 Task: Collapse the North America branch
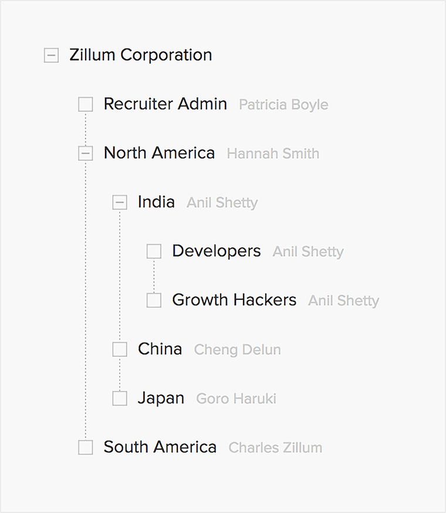[x=86, y=154]
